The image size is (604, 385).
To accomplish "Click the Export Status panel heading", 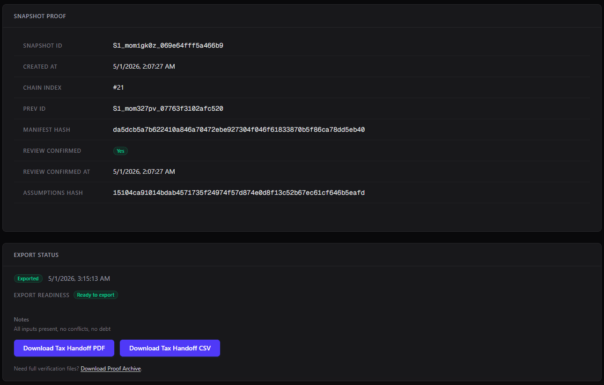I will tap(36, 255).
